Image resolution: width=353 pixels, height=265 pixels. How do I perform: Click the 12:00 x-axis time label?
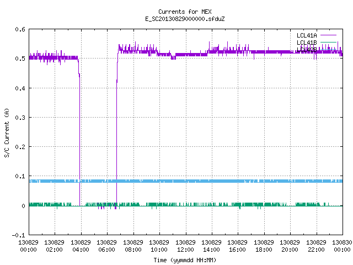pyautogui.click(x=185, y=250)
